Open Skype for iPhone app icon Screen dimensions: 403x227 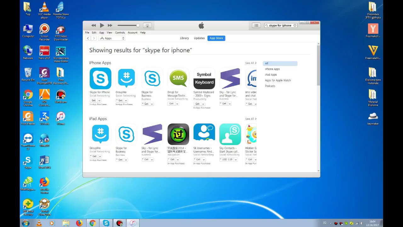pyautogui.click(x=100, y=79)
